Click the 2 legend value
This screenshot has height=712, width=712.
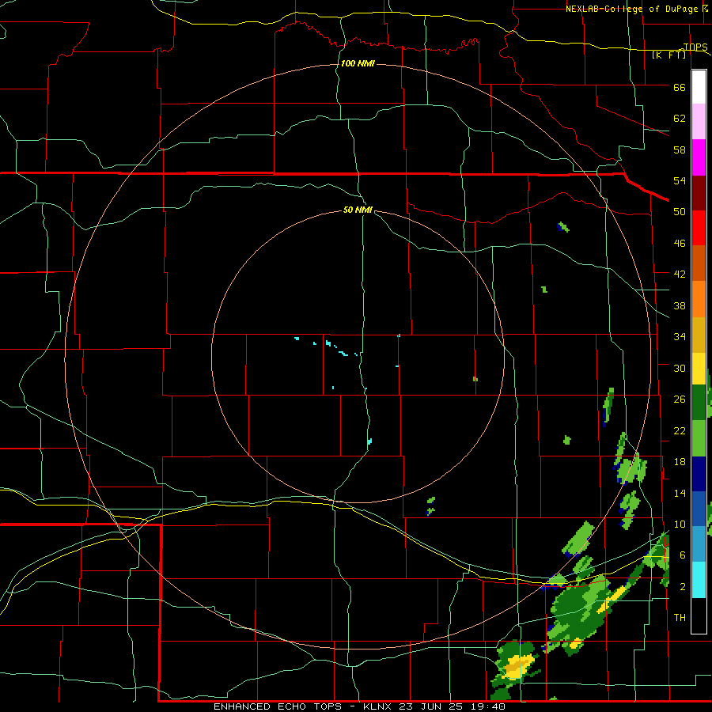[683, 587]
